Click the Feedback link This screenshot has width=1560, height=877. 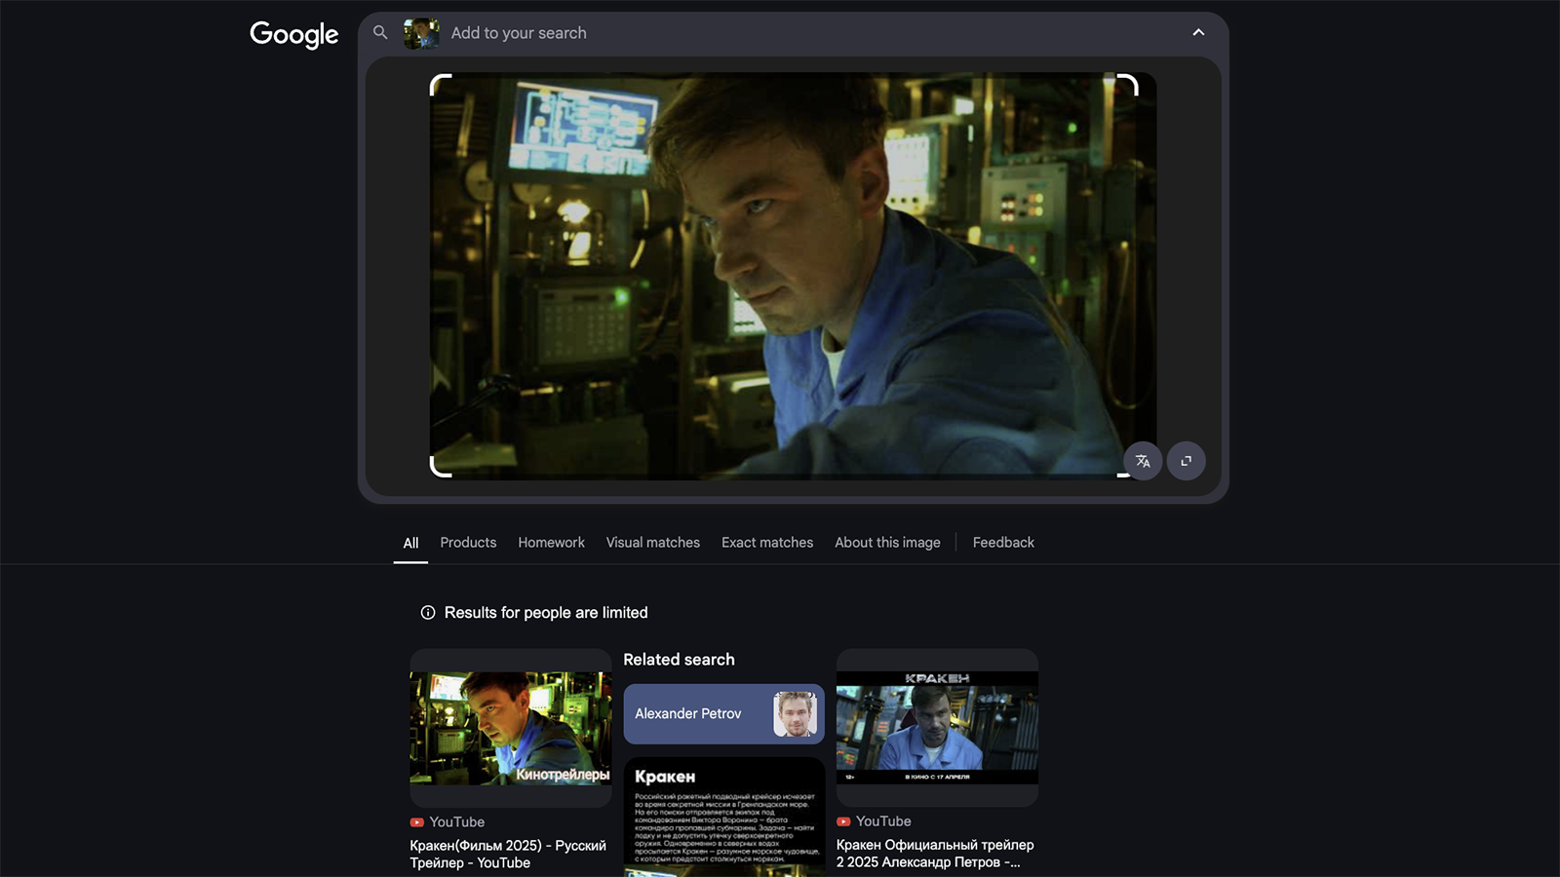pyautogui.click(x=1003, y=543)
